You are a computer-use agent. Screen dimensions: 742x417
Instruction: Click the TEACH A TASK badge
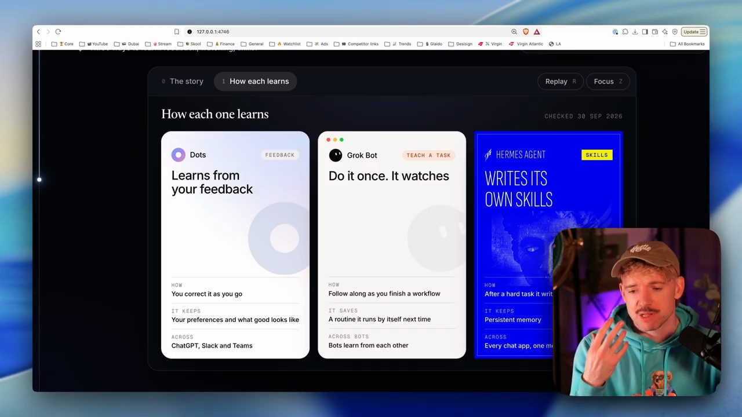click(428, 155)
